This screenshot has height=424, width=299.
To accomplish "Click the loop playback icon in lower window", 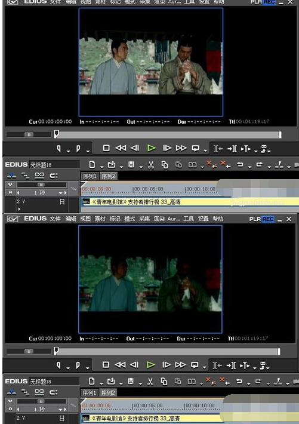I will tap(195, 365).
